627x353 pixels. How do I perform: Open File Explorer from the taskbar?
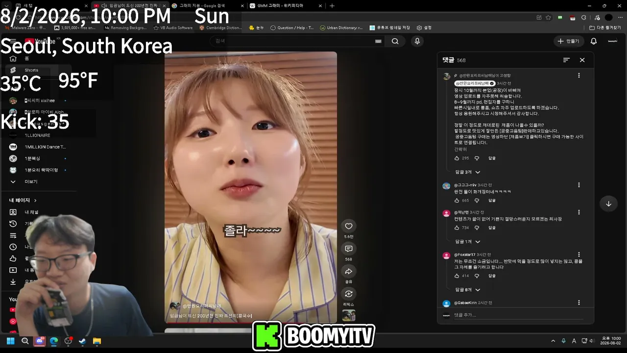[97, 341]
